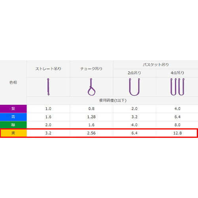Click the choke sling loop icon
Viewport: 198px width, 198px height.
[91, 87]
